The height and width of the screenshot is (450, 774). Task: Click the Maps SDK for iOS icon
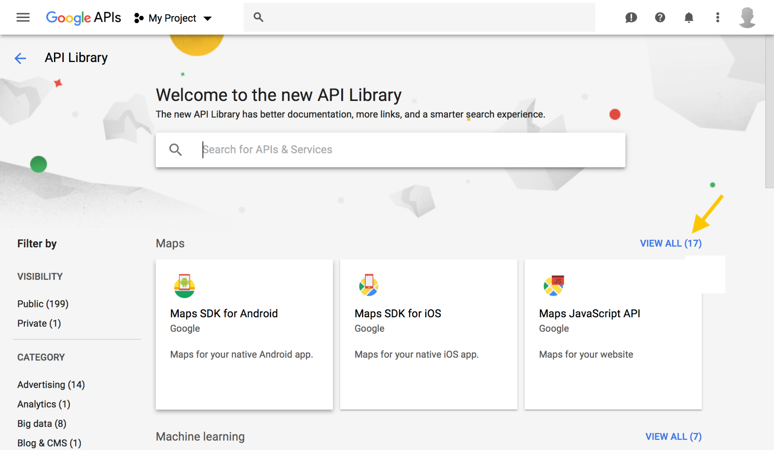[x=369, y=285]
